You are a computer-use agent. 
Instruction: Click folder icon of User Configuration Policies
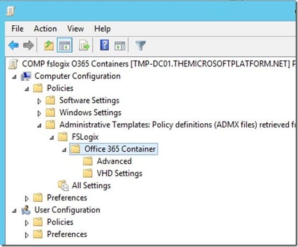pyautogui.click(x=38, y=222)
